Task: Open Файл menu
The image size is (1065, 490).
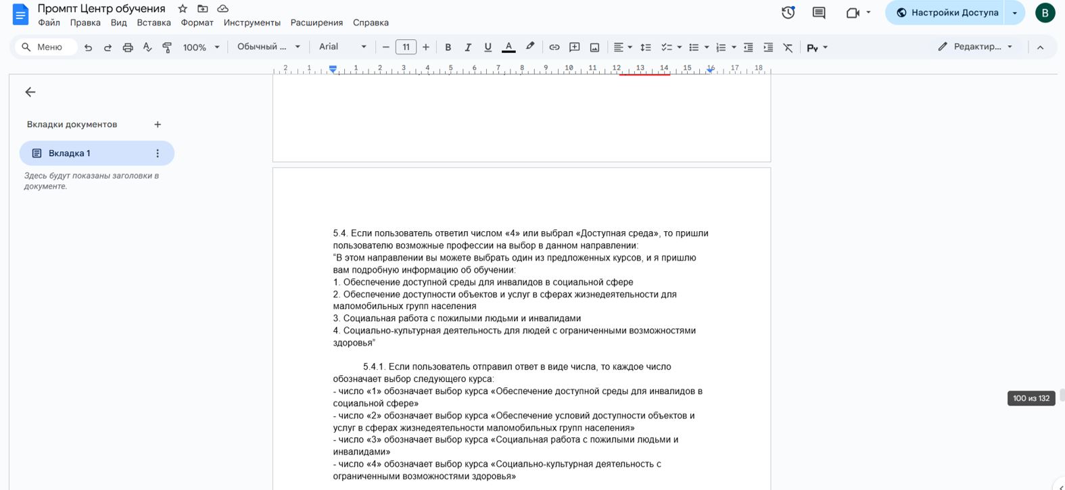Action: (x=49, y=22)
